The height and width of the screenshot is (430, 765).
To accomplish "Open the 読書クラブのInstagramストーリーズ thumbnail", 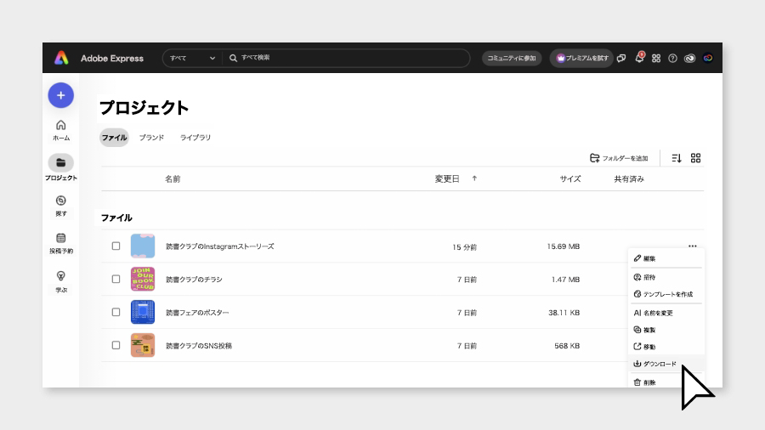I will tap(143, 246).
